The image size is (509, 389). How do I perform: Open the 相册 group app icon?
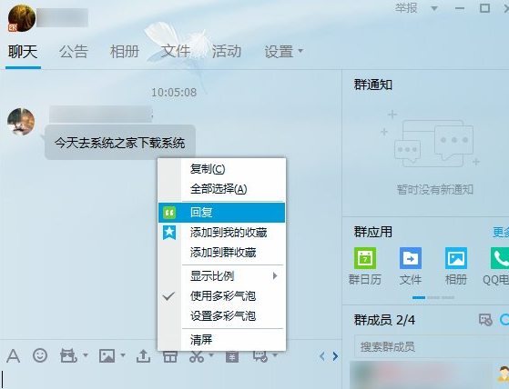[456, 258]
